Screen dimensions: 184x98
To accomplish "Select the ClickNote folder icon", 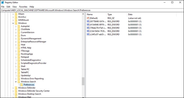I will pyautogui.click(x=19, y=29).
